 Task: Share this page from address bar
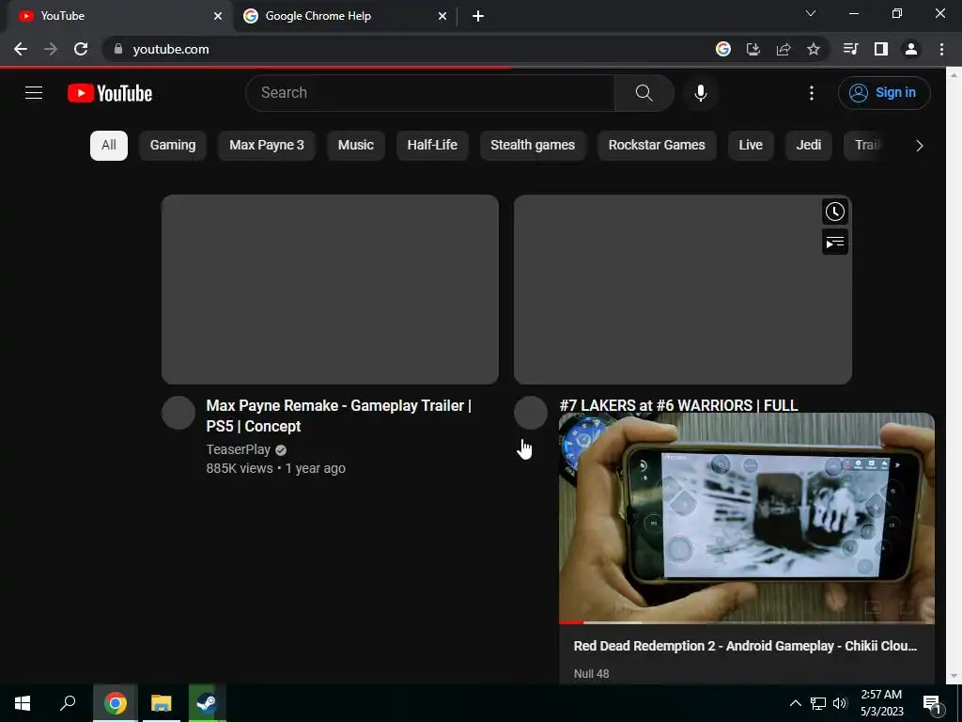point(784,49)
